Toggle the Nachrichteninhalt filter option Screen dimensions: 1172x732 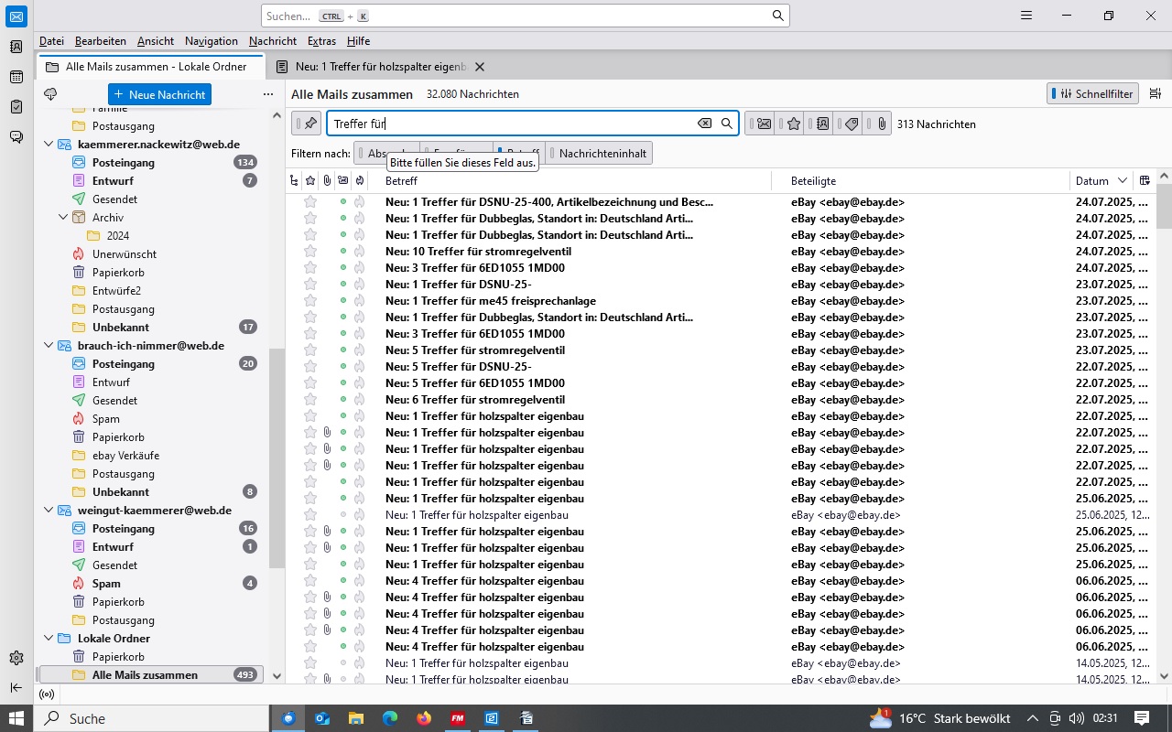600,154
